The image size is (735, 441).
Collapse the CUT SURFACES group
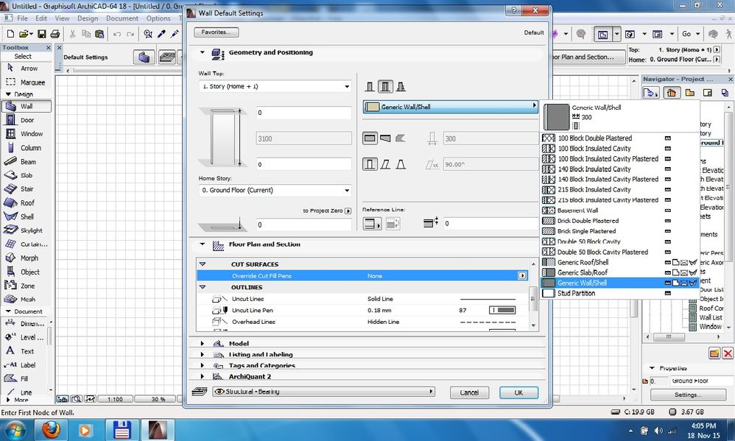[203, 264]
